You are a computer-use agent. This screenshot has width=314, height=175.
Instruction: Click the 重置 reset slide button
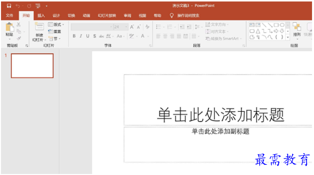pos(54,32)
